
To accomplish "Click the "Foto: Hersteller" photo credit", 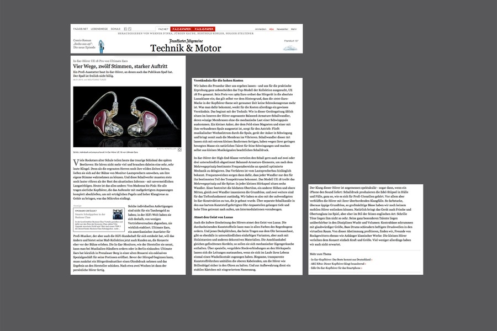I will click(167, 149).
